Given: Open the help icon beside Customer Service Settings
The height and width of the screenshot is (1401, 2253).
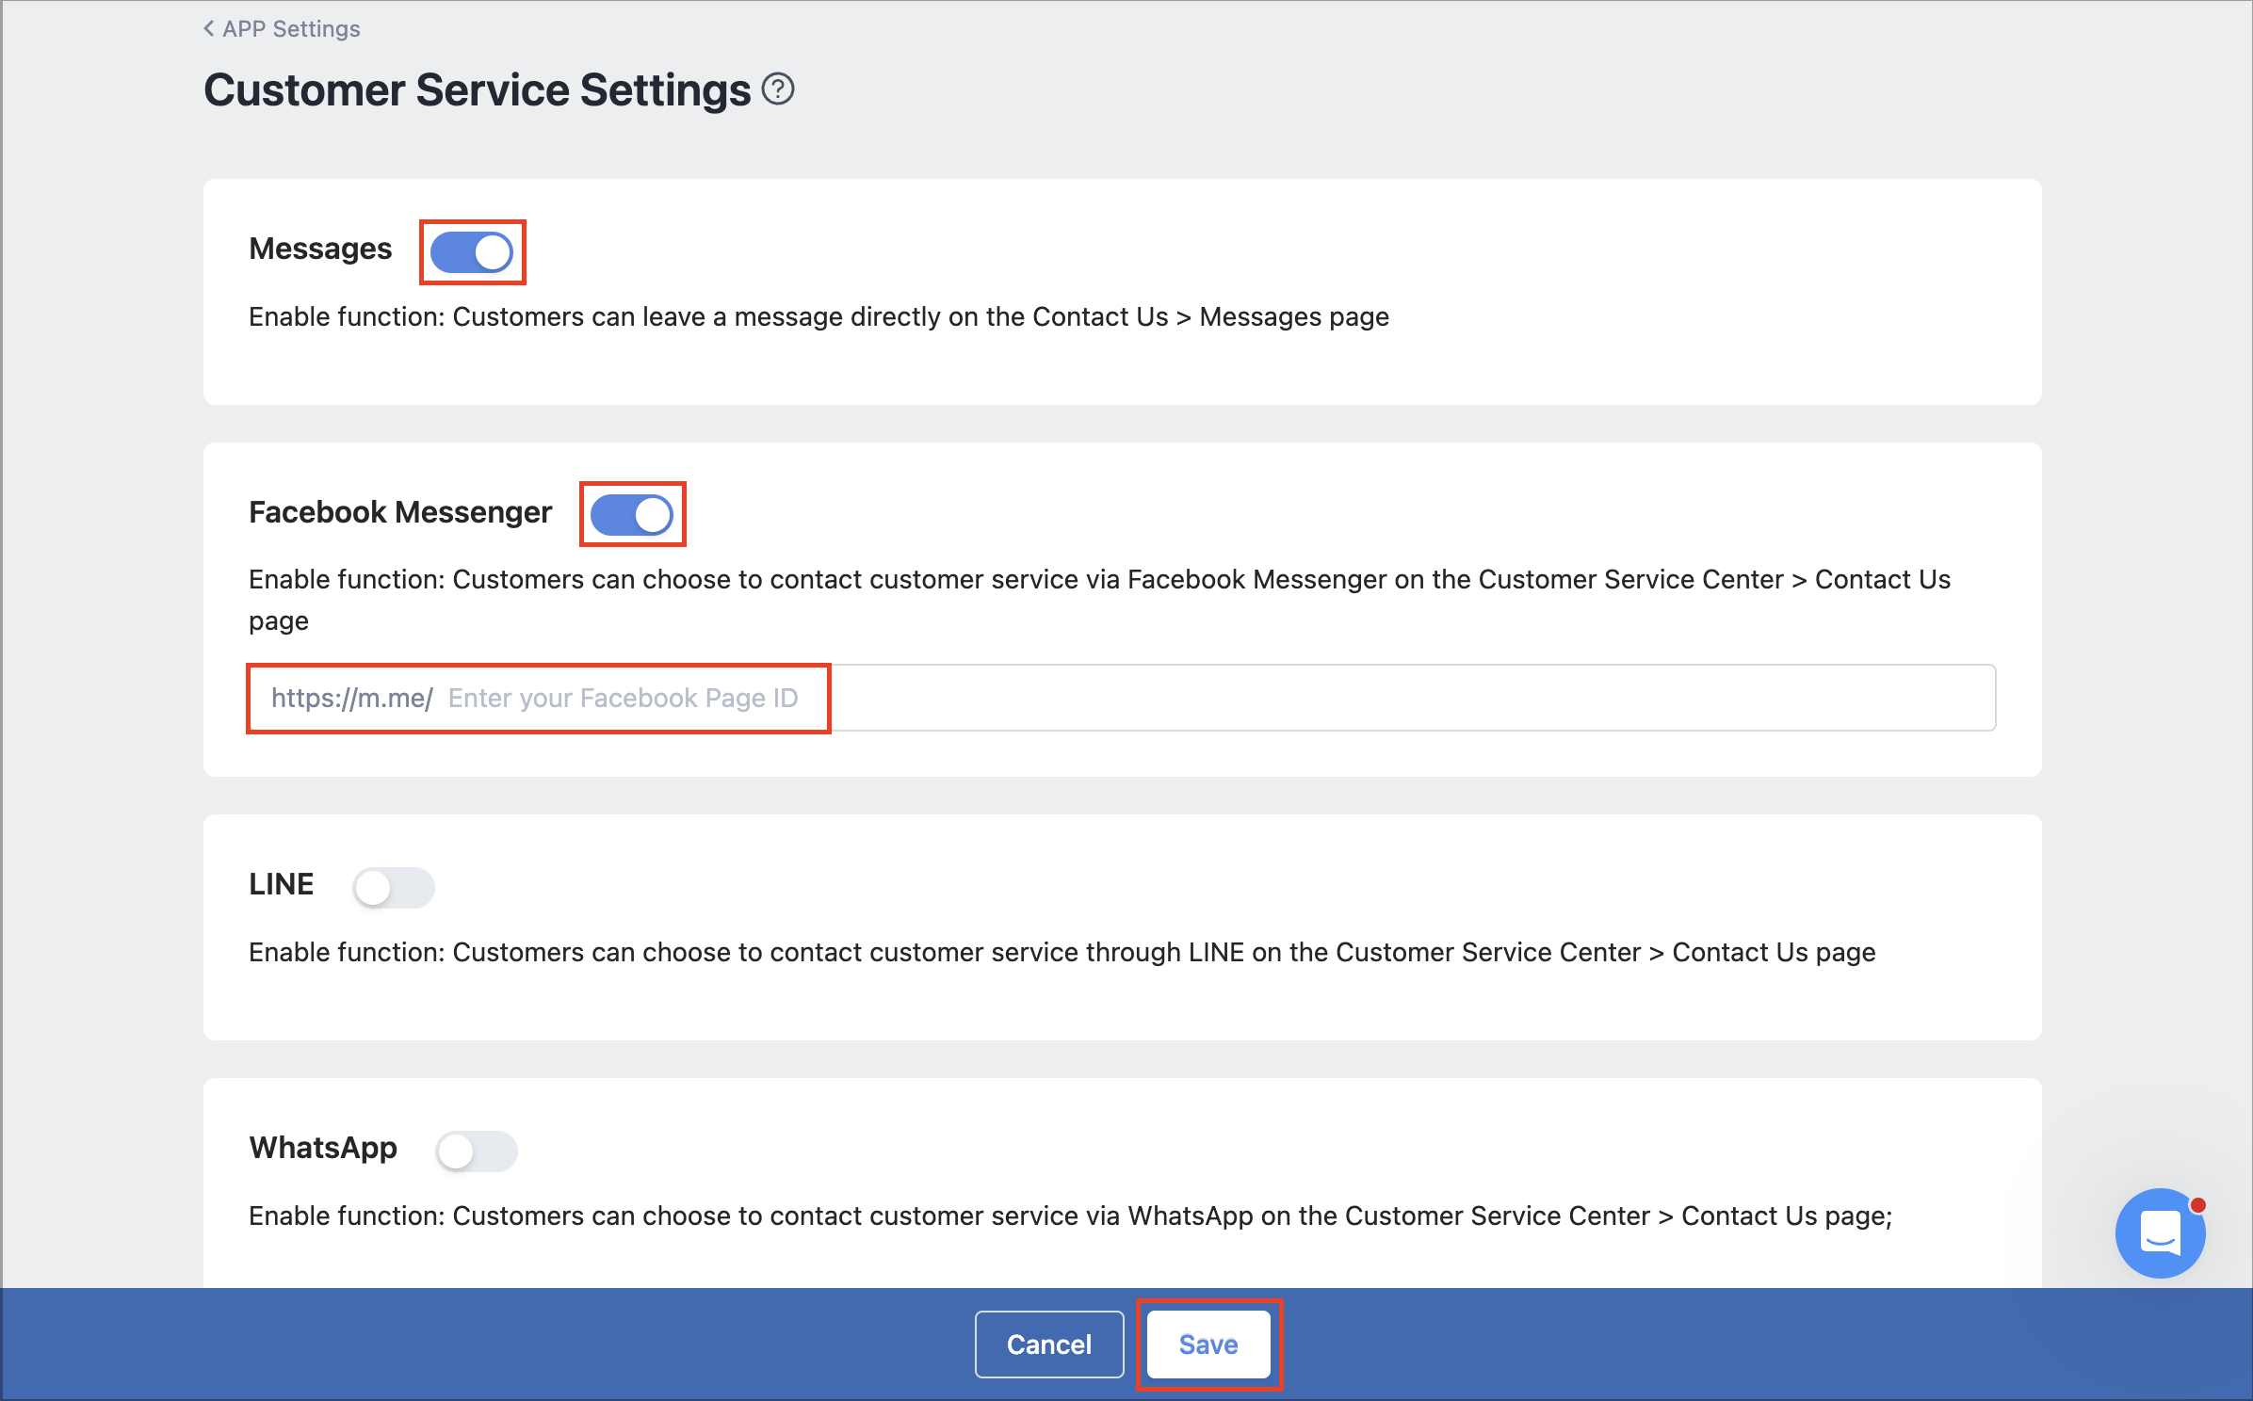Looking at the screenshot, I should (778, 89).
